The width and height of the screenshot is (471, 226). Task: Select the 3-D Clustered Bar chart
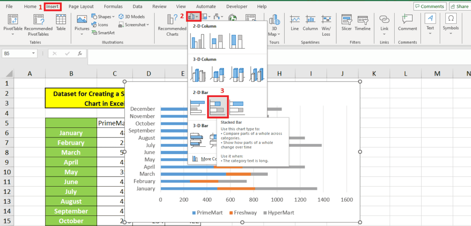coord(198,139)
